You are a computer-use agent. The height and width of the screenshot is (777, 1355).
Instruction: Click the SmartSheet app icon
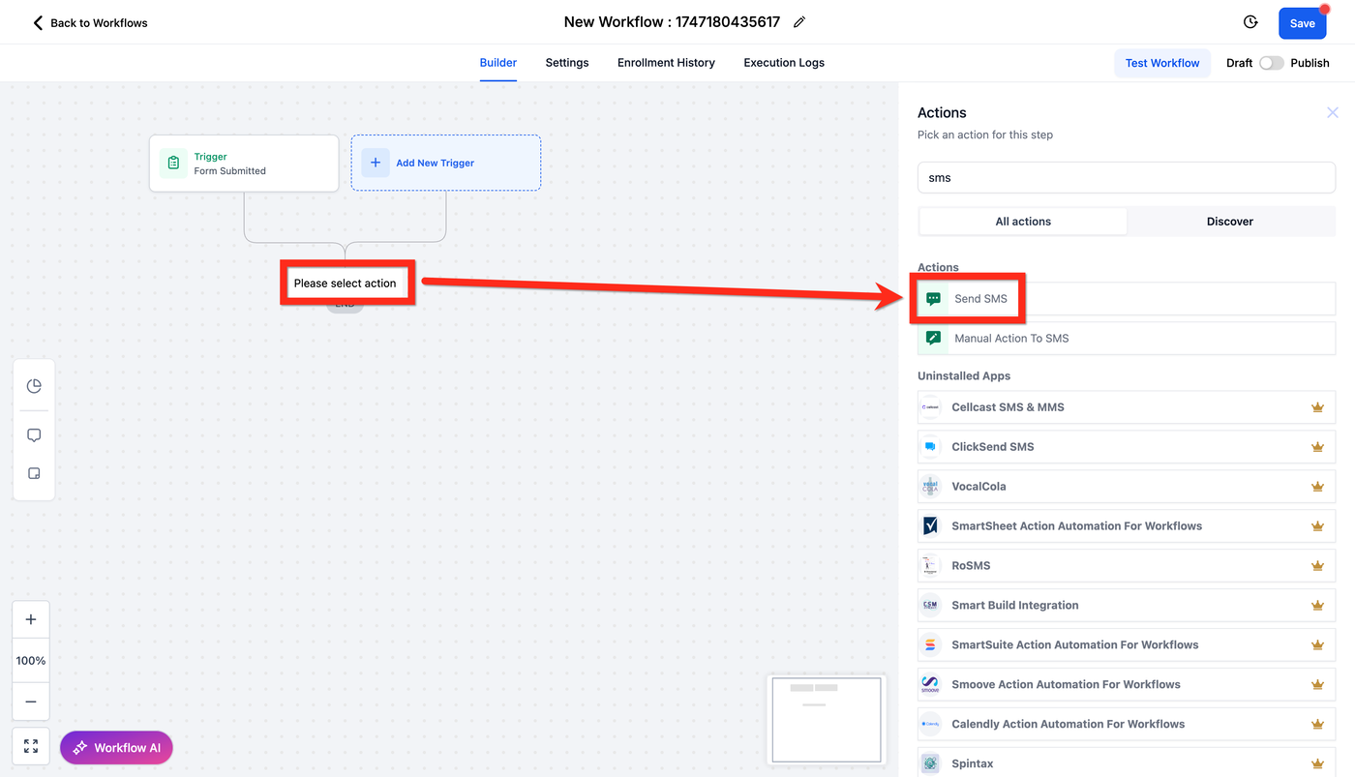(x=930, y=526)
